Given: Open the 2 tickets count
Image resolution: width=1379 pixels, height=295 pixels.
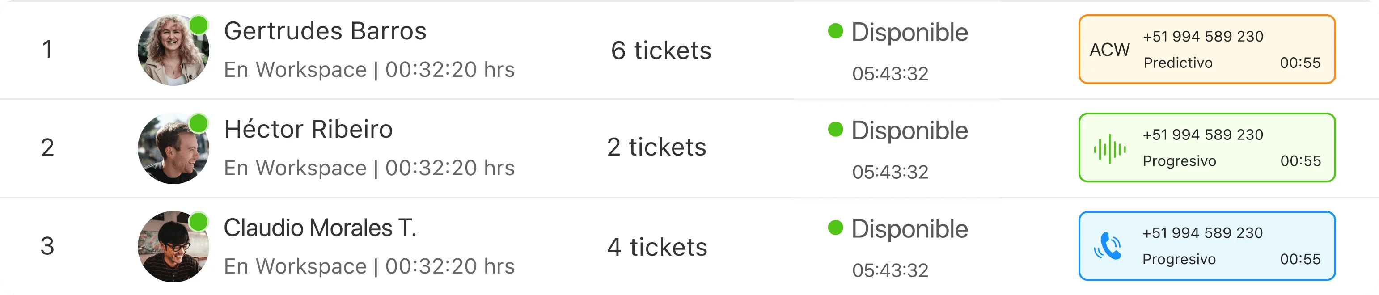Looking at the screenshot, I should point(656,147).
